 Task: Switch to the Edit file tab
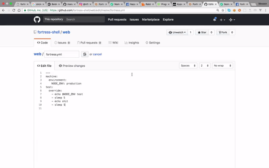point(44,66)
